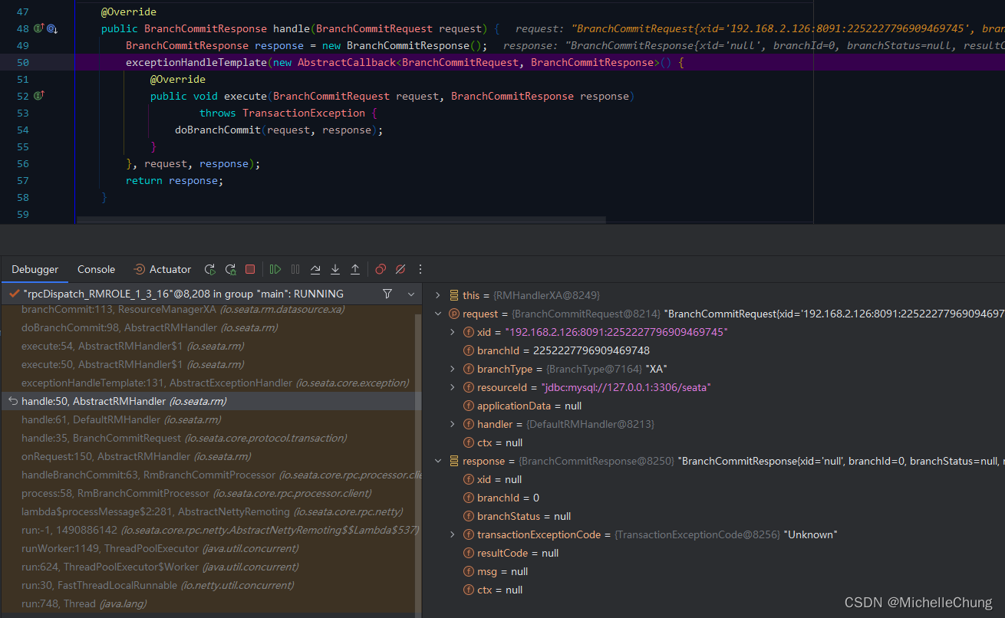Toggle Mute Breakpoints icon
Viewport: 1005px width, 618px height.
tap(400, 269)
